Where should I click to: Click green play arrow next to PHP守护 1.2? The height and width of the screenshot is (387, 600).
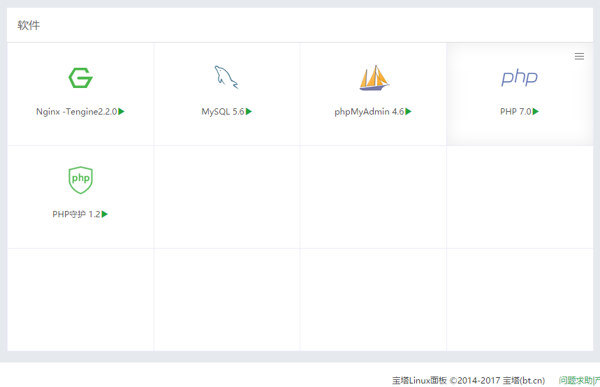click(x=105, y=214)
